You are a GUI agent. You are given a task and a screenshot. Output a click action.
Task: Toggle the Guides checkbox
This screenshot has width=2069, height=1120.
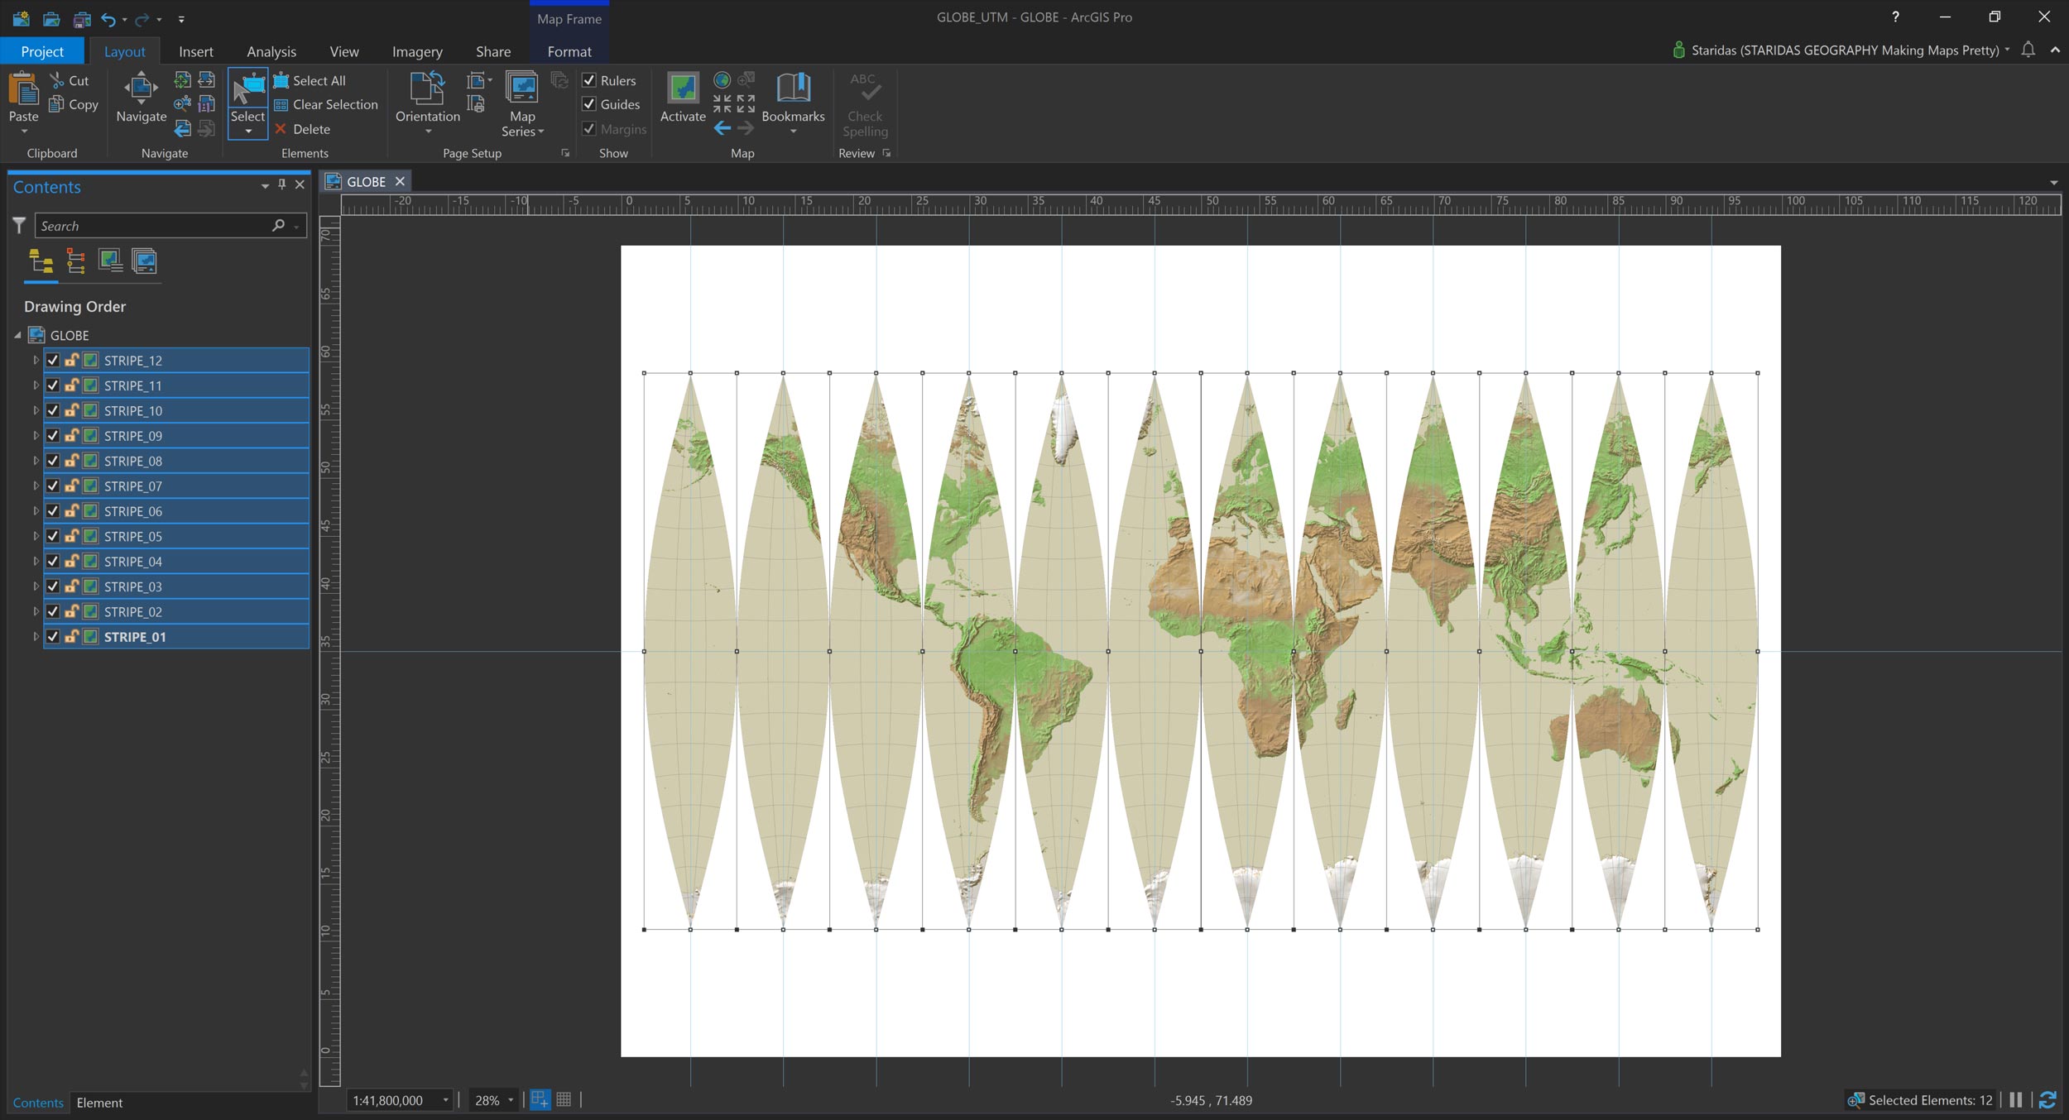point(589,104)
